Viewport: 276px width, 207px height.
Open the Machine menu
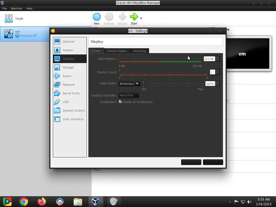coord(16,8)
